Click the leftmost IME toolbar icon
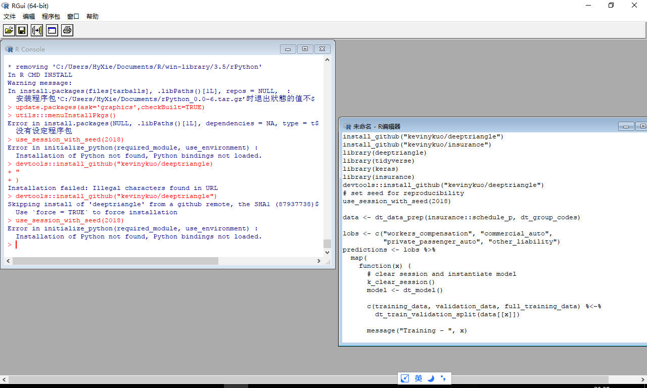 (404, 378)
